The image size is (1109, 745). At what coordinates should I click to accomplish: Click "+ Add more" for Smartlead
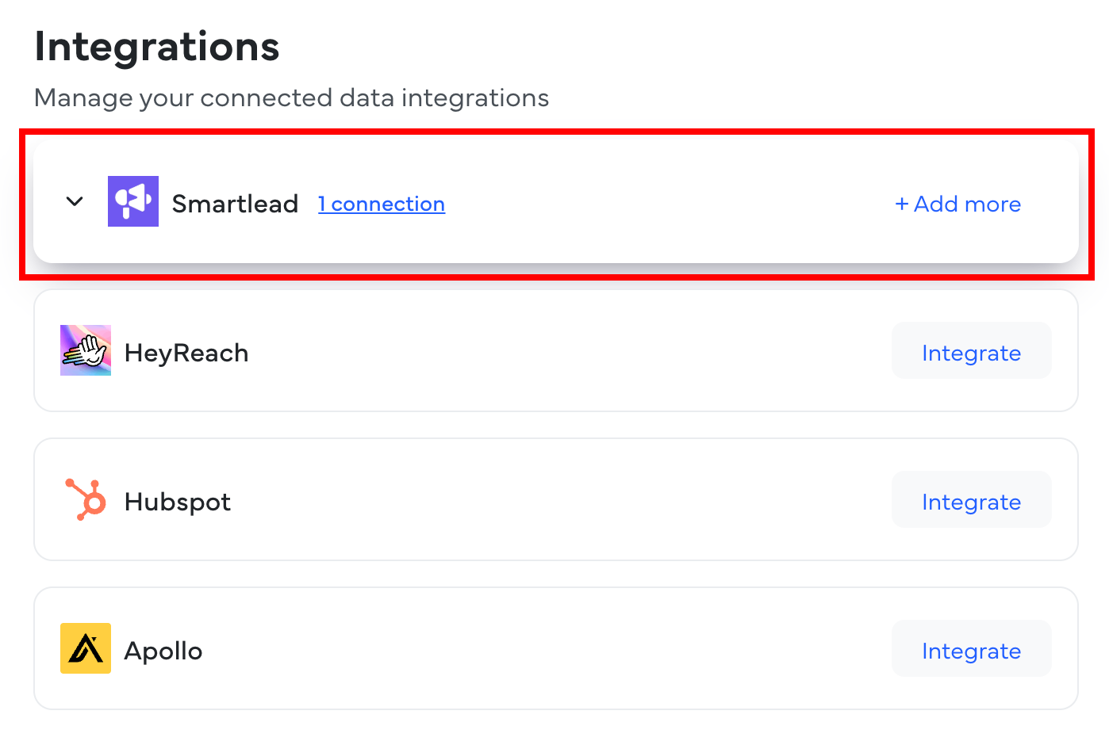point(957,204)
